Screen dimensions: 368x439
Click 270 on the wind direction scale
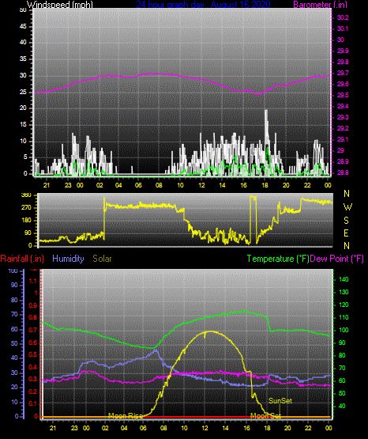(26, 208)
